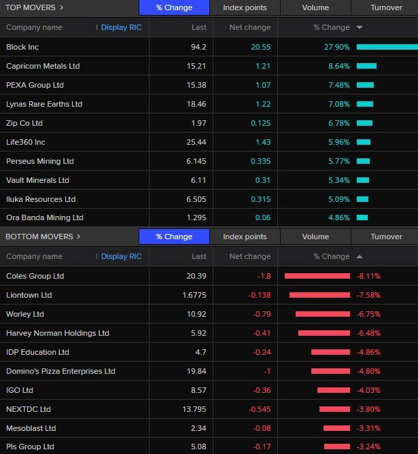The image size is (418, 454).
Task: Switch Bottom Movers to the Volume tab
Action: click(315, 237)
